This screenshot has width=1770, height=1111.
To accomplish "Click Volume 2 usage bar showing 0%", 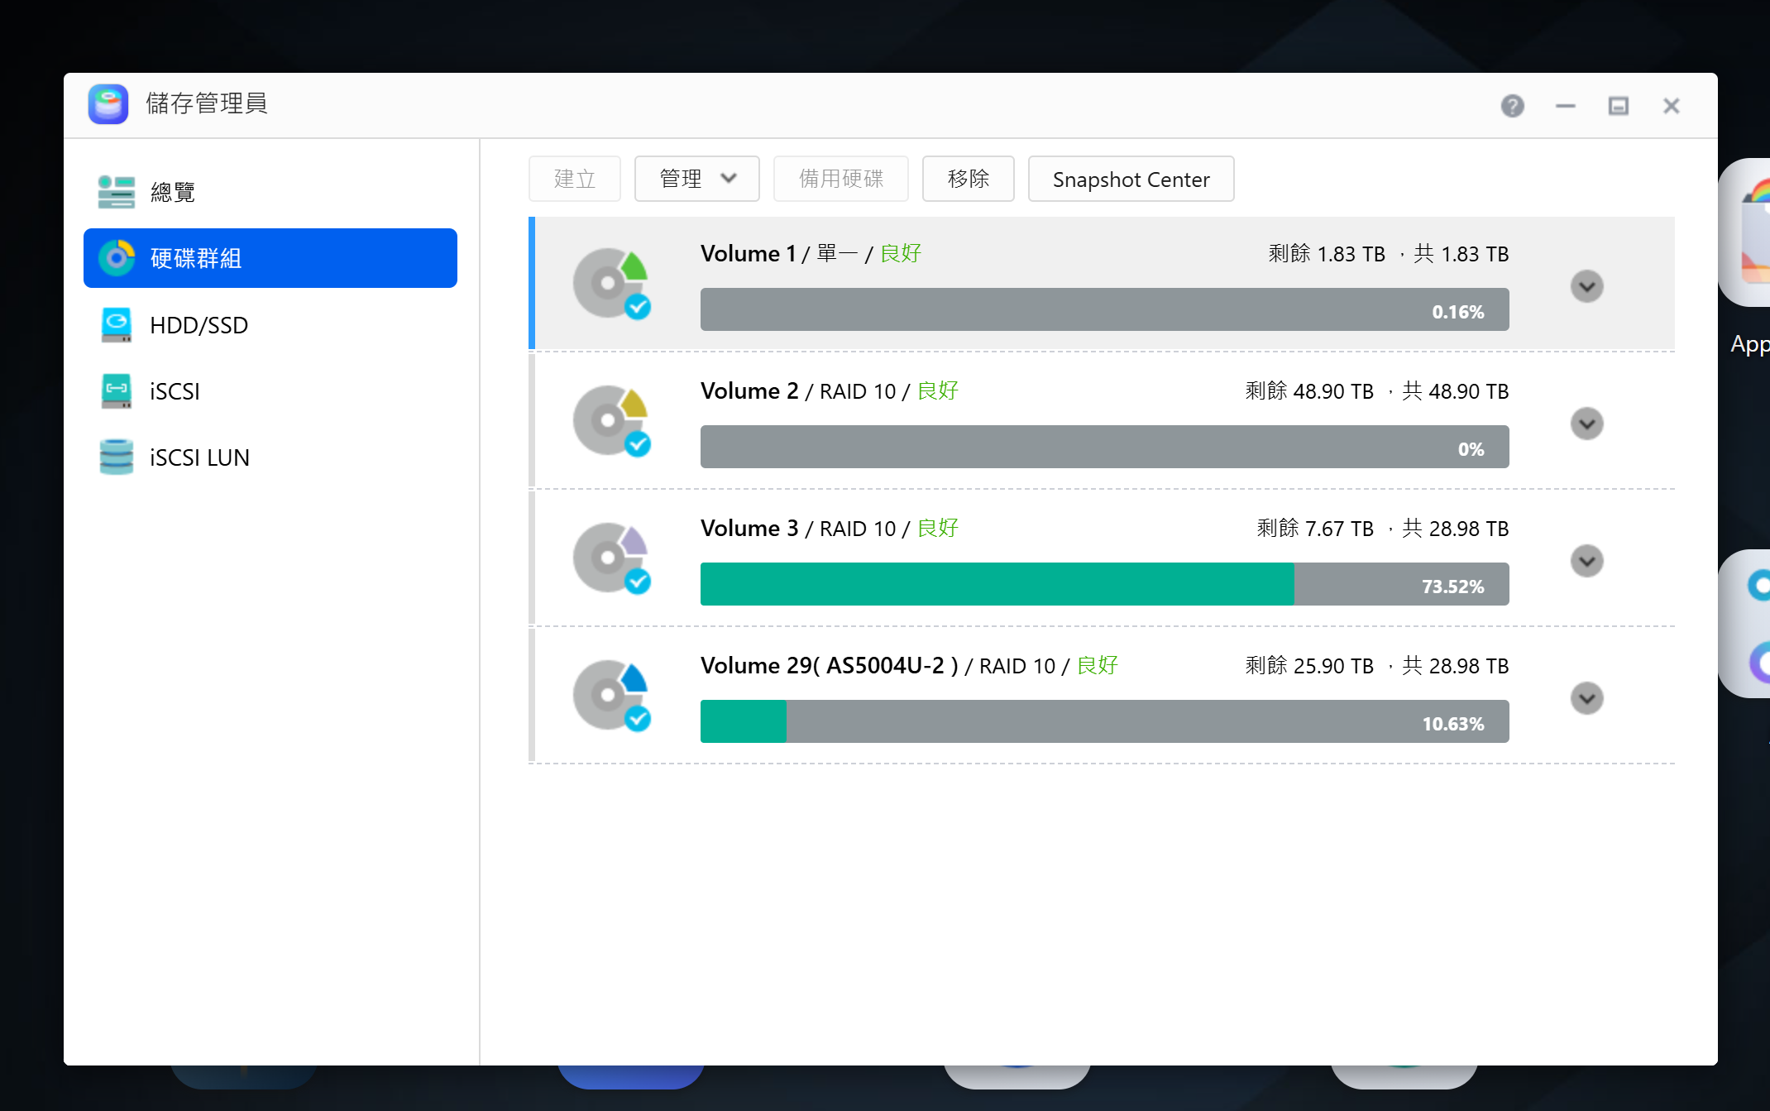I will tap(1105, 448).
